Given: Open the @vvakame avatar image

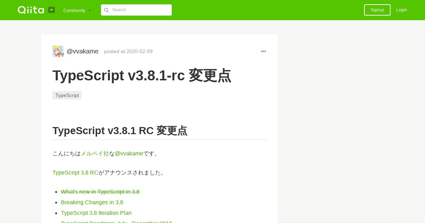Looking at the screenshot, I should pos(58,51).
